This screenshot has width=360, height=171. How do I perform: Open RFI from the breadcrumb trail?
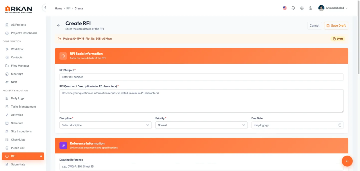point(68,8)
